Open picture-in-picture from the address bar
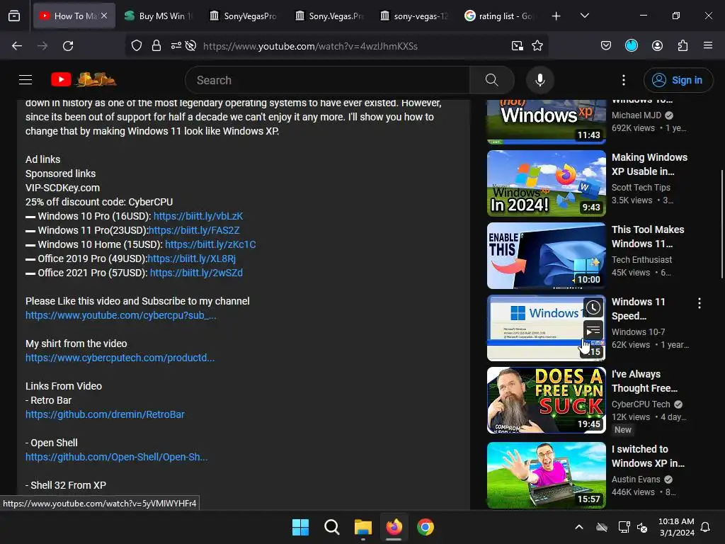This screenshot has height=544, width=725. coord(518,46)
